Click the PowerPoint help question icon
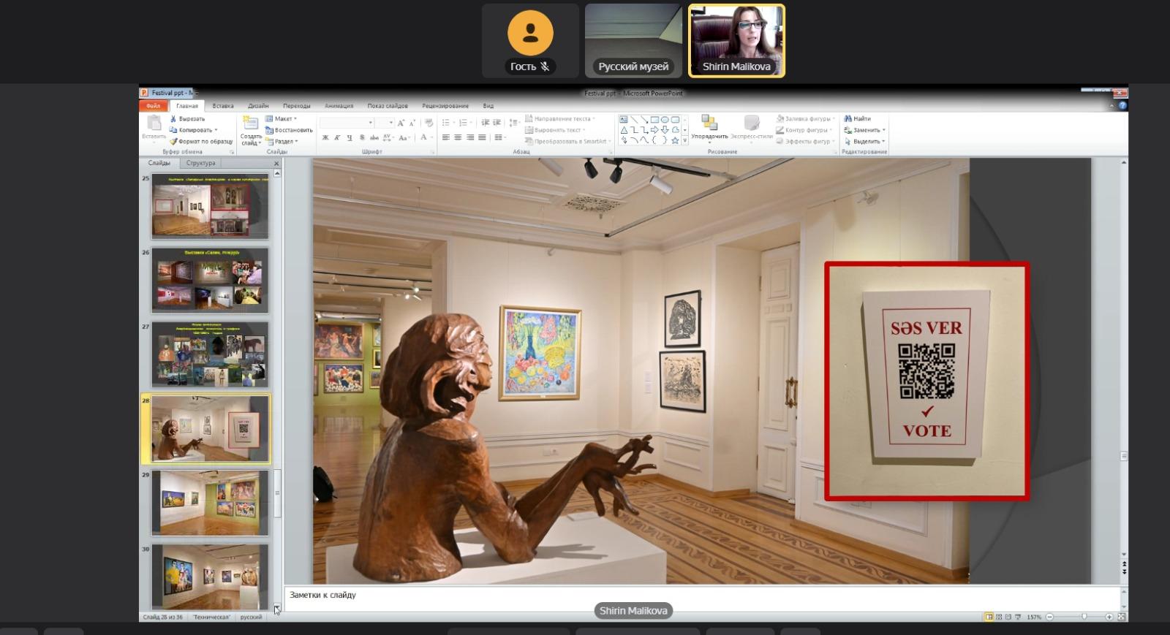The height and width of the screenshot is (635, 1170). click(1122, 105)
